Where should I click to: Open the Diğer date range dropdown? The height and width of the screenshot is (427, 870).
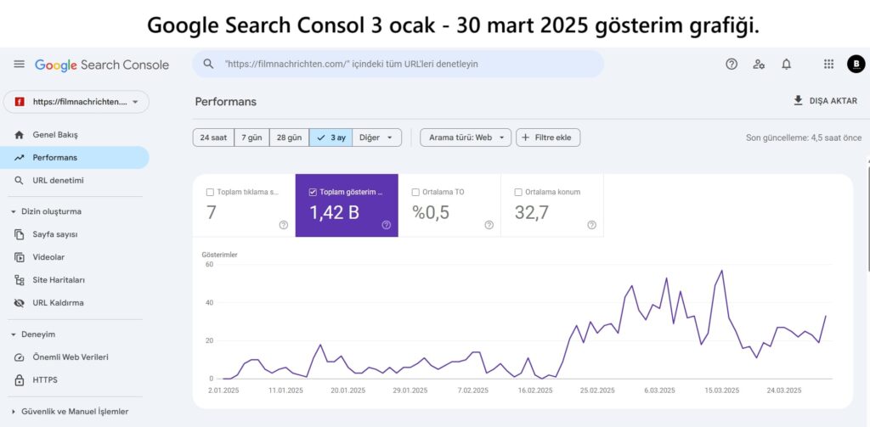[376, 138]
